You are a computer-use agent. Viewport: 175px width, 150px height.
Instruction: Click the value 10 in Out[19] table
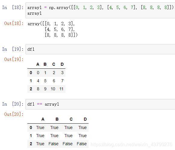(x=53, y=89)
